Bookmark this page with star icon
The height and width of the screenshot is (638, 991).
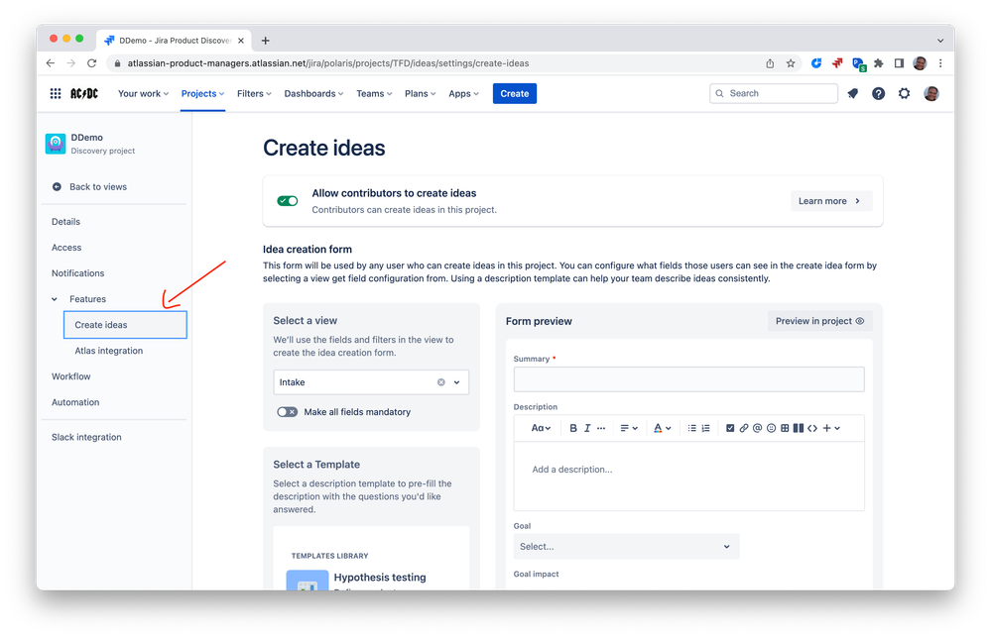[791, 63]
